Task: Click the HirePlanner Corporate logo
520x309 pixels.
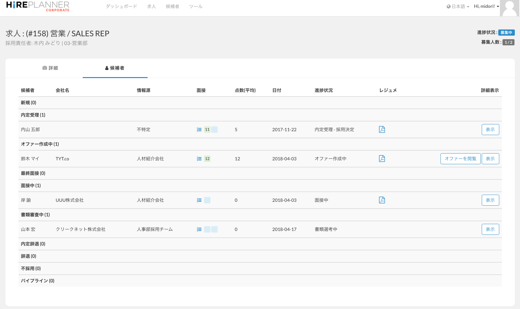Action: pos(38,6)
